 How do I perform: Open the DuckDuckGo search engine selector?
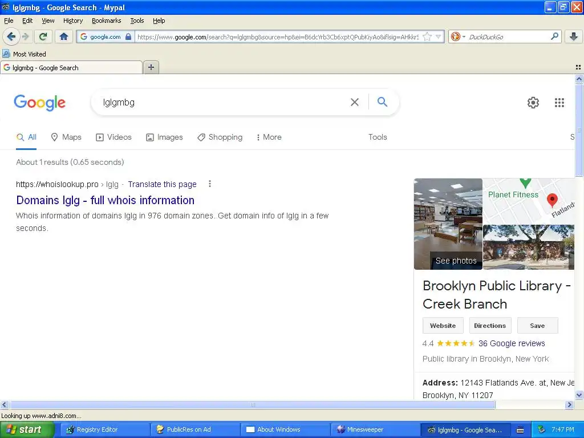click(458, 36)
